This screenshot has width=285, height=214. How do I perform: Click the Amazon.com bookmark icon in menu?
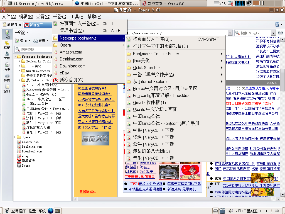point(55,52)
